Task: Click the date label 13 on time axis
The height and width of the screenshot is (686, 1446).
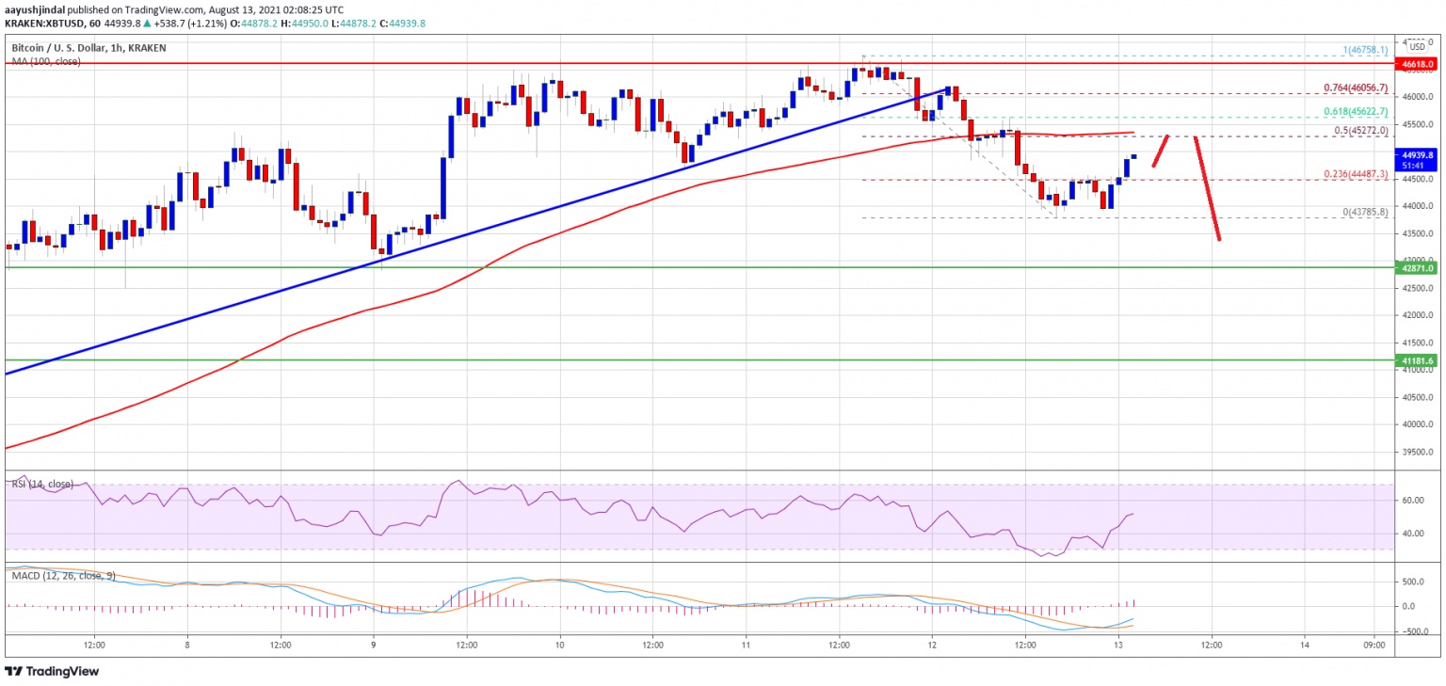Action: click(x=1117, y=645)
